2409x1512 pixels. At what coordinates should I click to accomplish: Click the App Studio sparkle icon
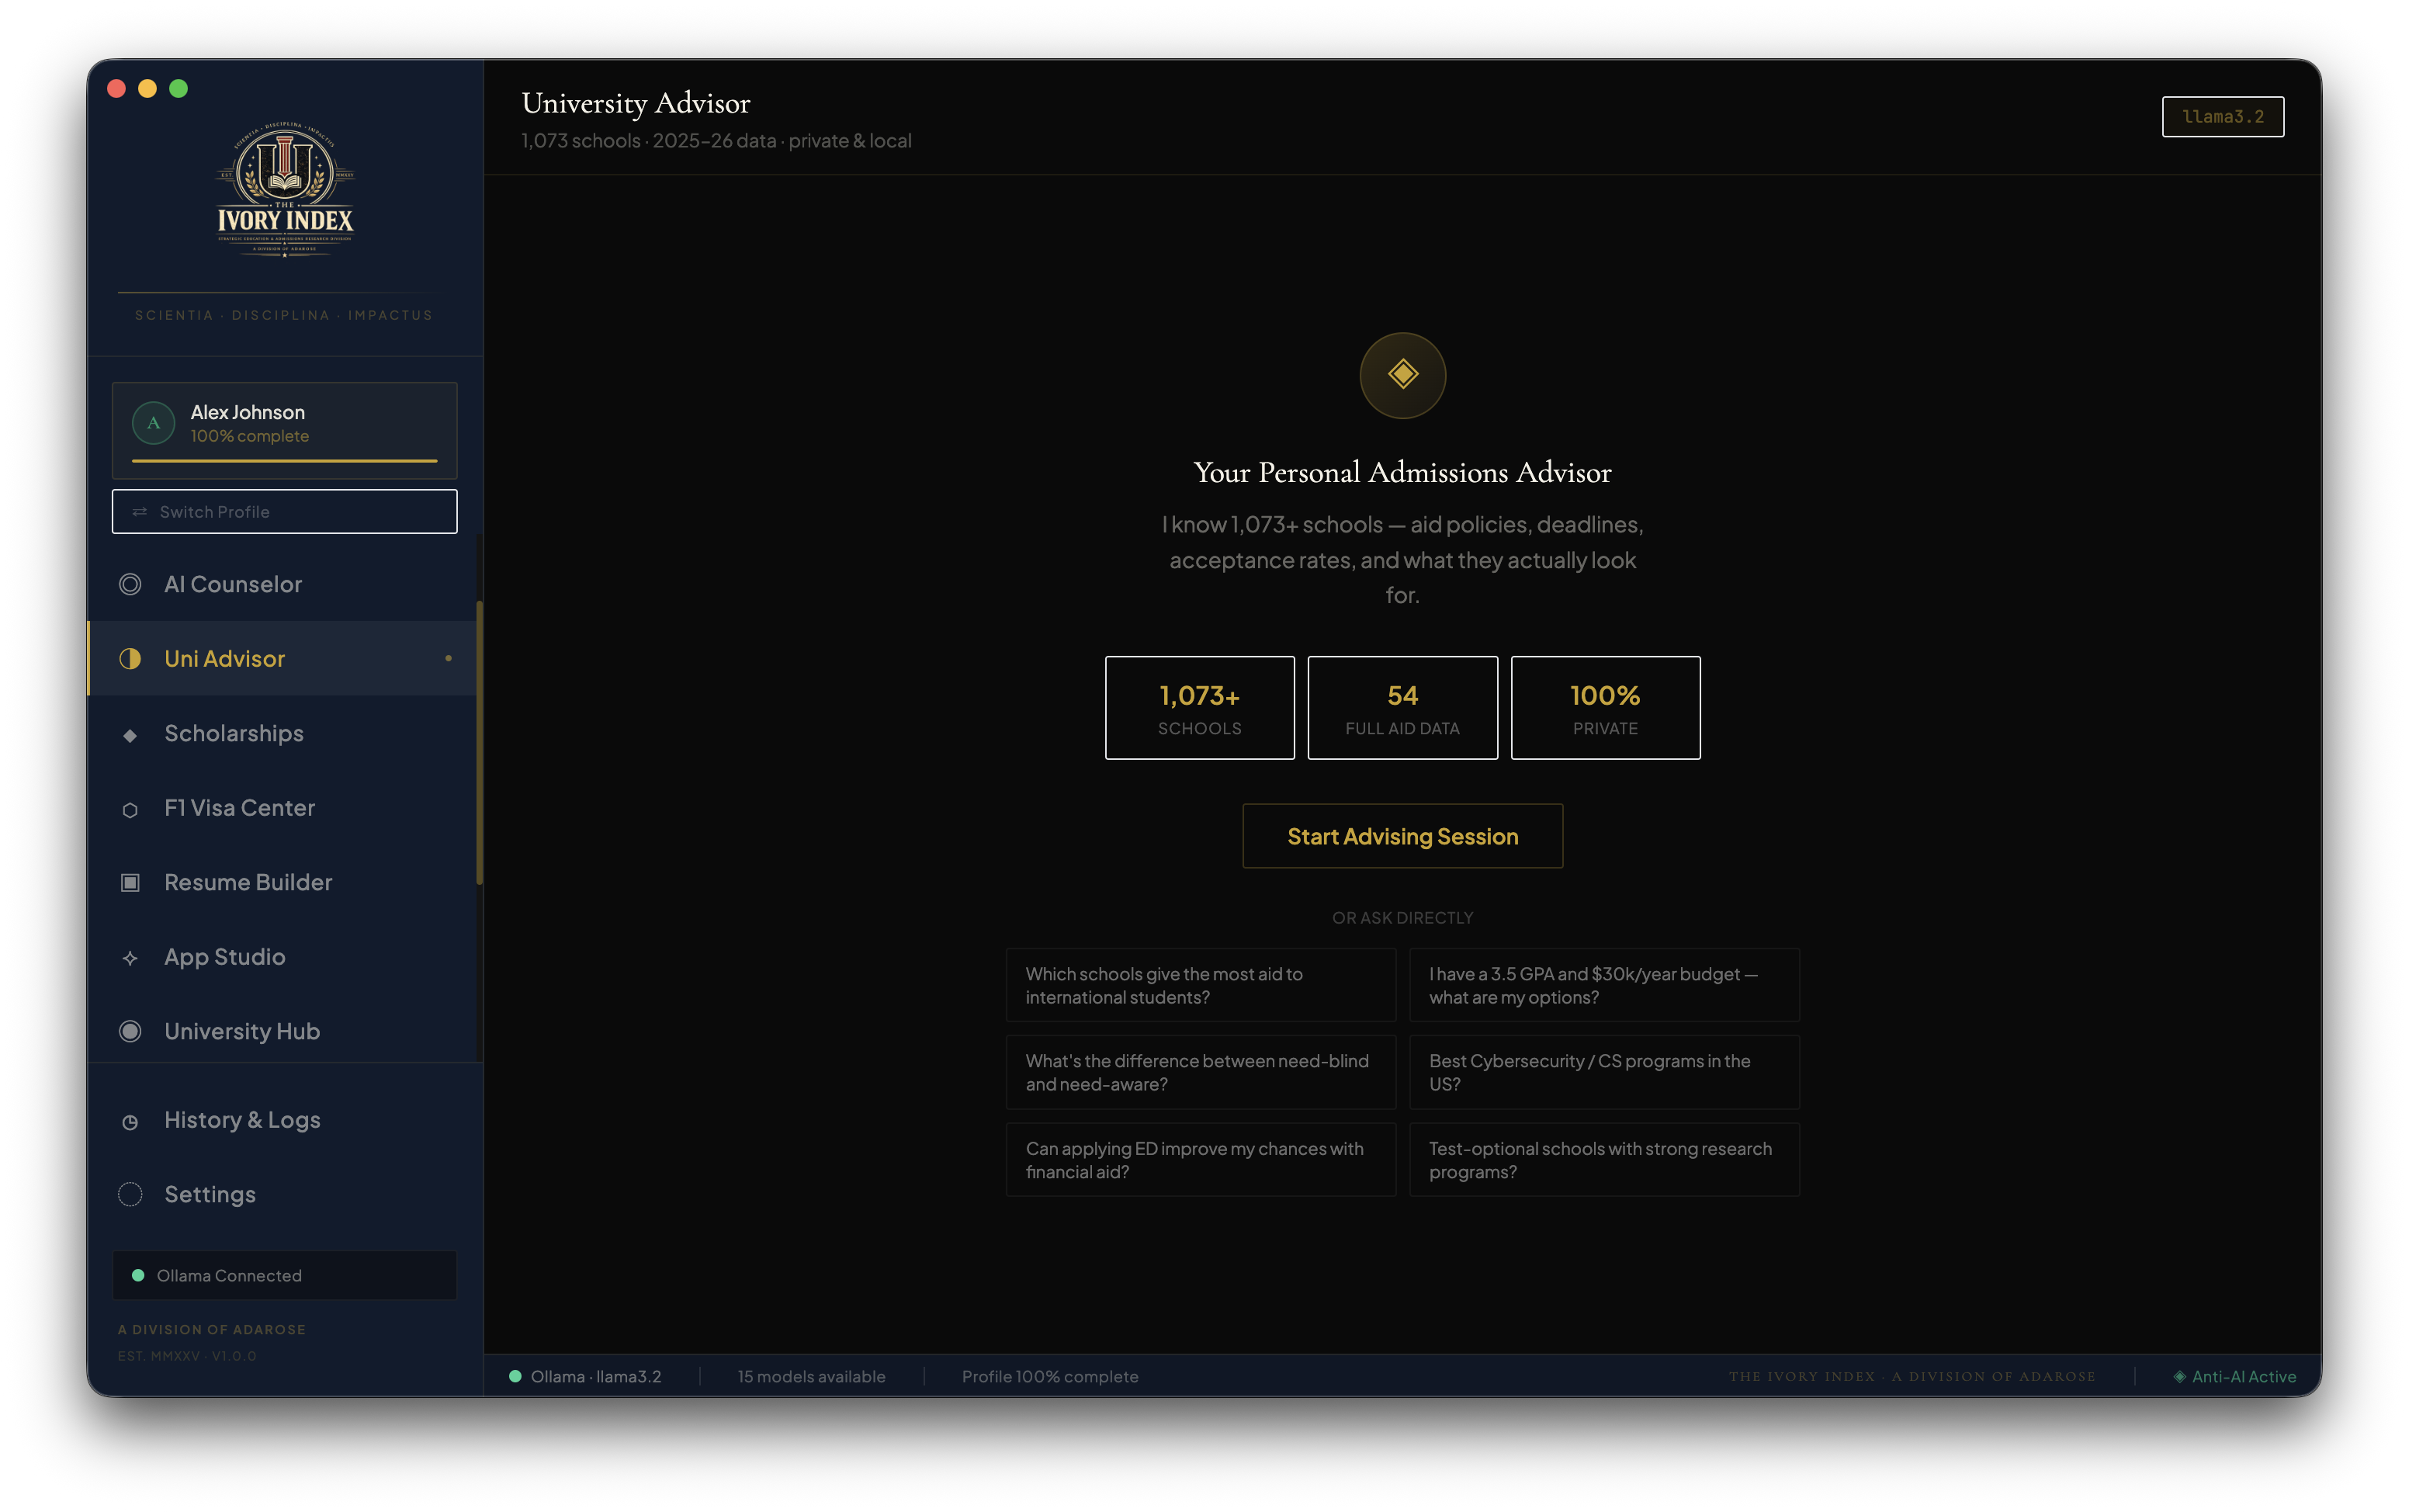pos(130,958)
